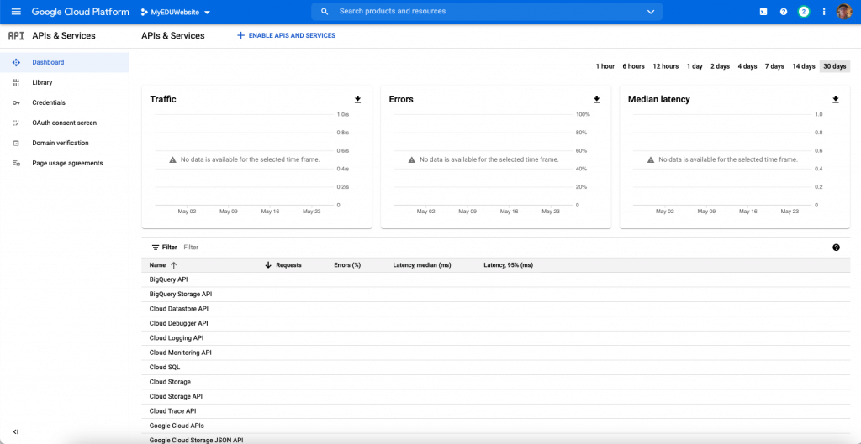The height and width of the screenshot is (444, 861).
Task: Open the MyEDUWebsite project selector dropdown
Action: point(176,12)
